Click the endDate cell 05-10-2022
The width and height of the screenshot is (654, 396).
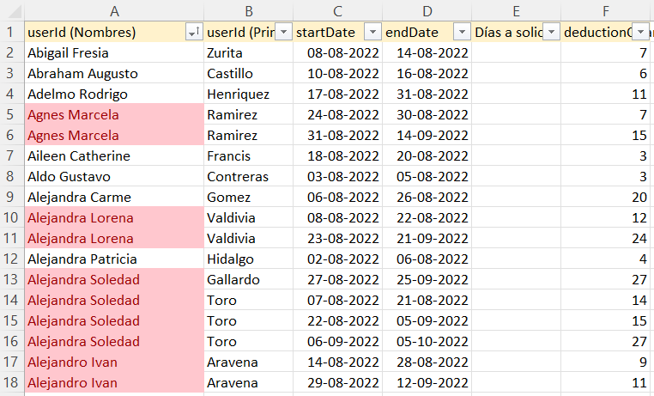427,341
